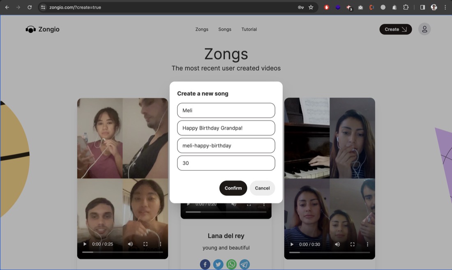Screen dimensions: 452x270
Task: Go back in browser history
Action: (x=7, y=7)
